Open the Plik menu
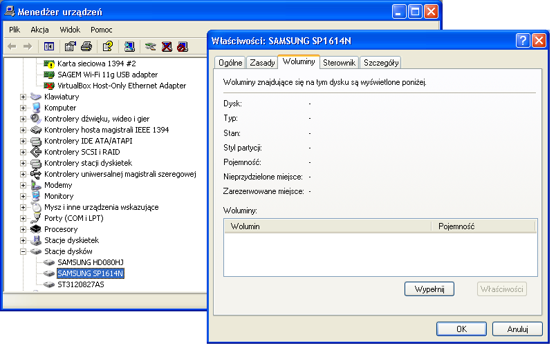Screen dimensions: 556x350 (x=15, y=30)
